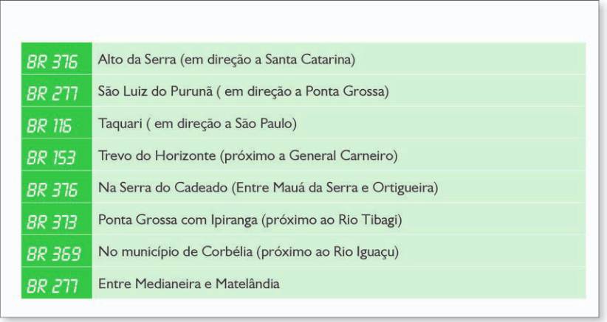Select '(próximo a General Carneiro)' note
Image resolution: width=607 pixels, height=322 pixels.
(x=309, y=156)
